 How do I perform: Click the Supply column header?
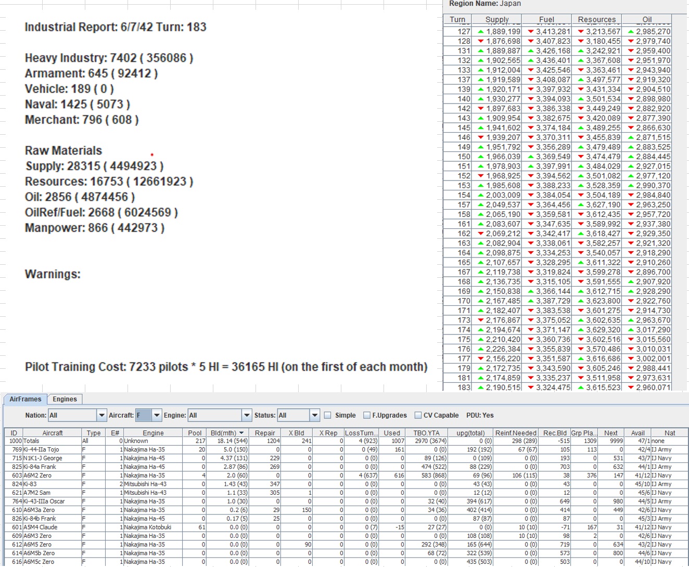pyautogui.click(x=497, y=19)
